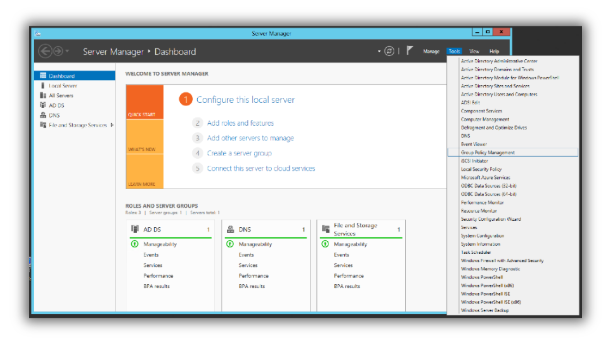Click the WHAT'S NEW yellow tile
The height and width of the screenshot is (346, 615).
point(145,137)
